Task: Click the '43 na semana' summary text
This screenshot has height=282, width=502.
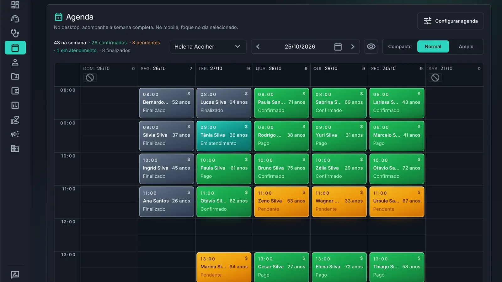Action: coord(70,43)
